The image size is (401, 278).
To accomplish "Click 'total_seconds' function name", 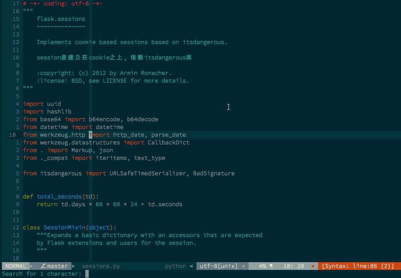I will click(x=59, y=197).
